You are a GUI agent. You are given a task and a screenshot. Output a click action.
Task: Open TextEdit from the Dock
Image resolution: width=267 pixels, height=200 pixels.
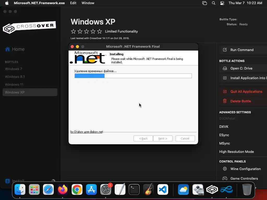120,190
